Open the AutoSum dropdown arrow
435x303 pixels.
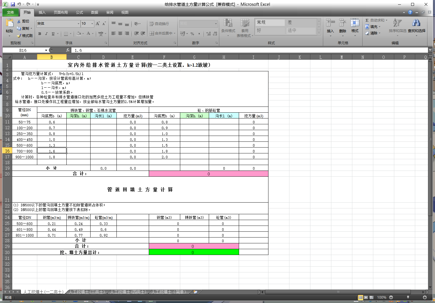387,20
